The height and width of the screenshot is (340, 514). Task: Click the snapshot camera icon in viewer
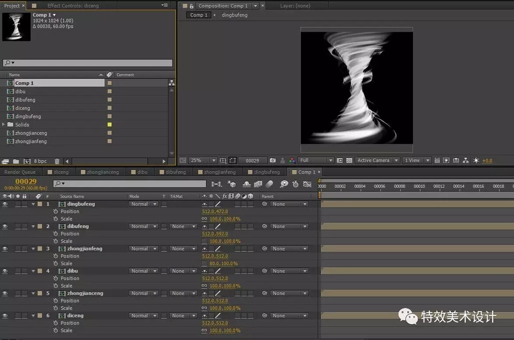tap(273, 160)
